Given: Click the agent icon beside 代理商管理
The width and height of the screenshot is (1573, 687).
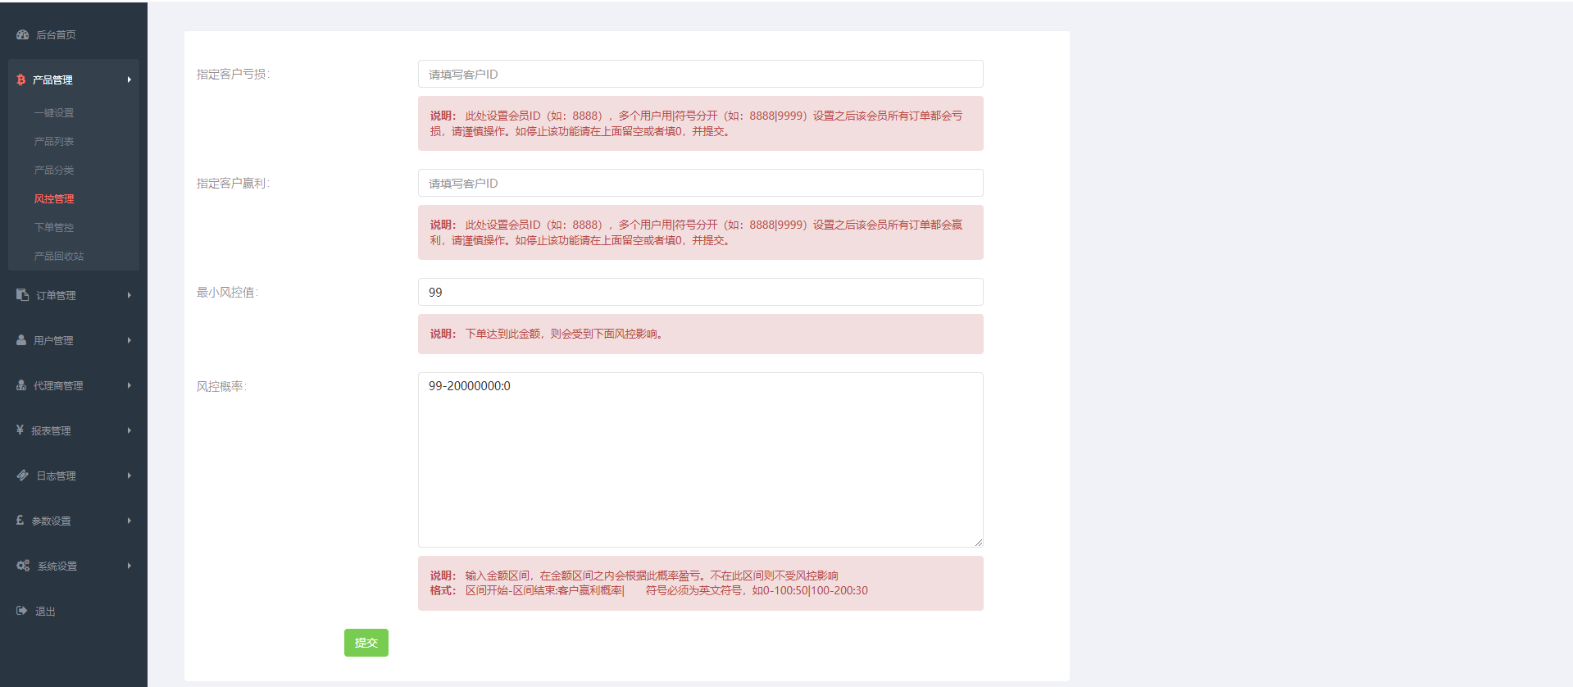Looking at the screenshot, I should point(21,384).
